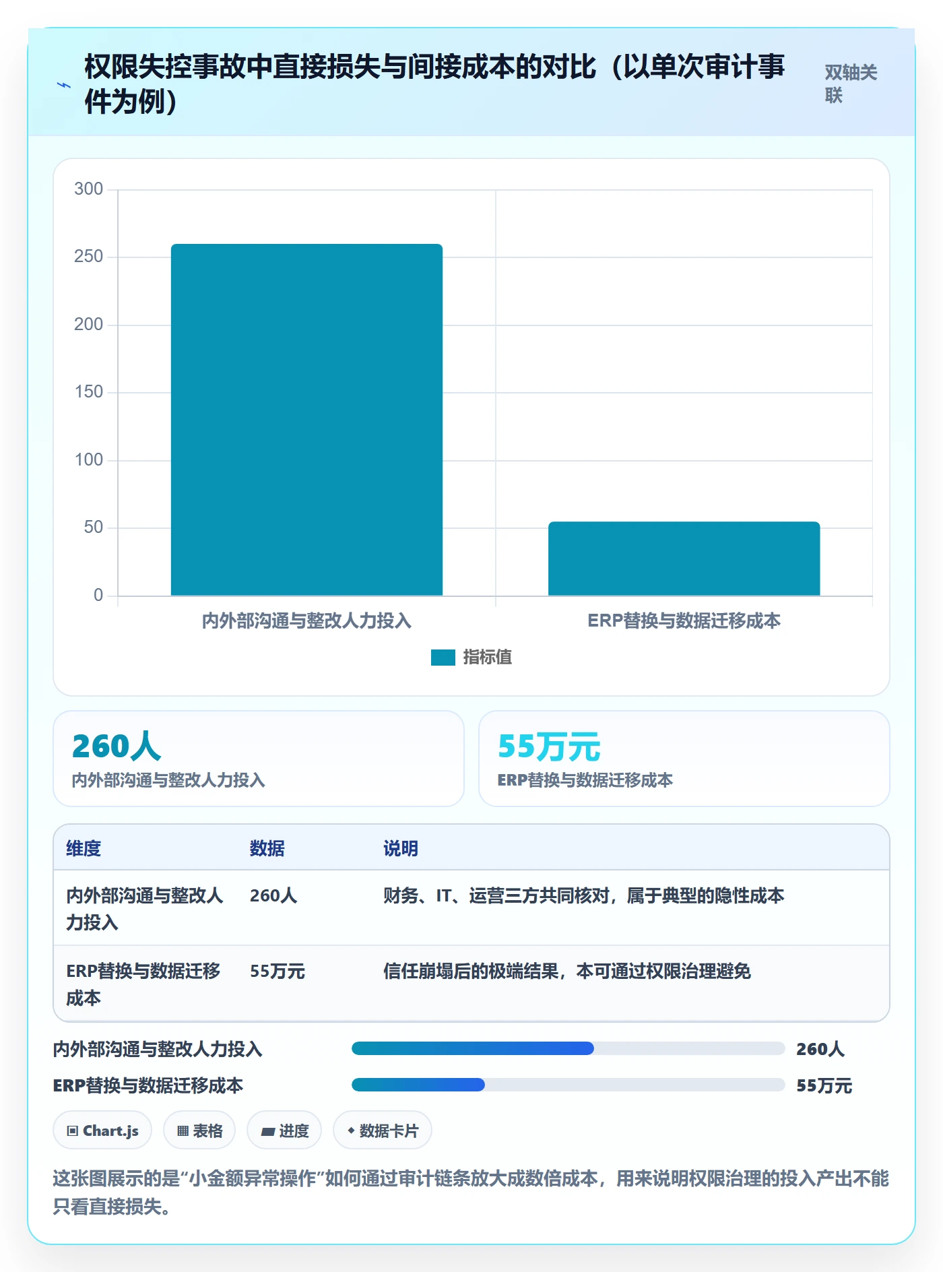Click the 维度 column header
The height and width of the screenshot is (1272, 943).
tap(84, 848)
